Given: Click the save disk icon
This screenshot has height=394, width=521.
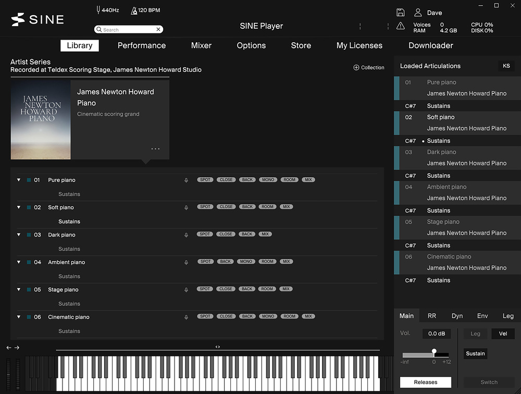Looking at the screenshot, I should (400, 13).
